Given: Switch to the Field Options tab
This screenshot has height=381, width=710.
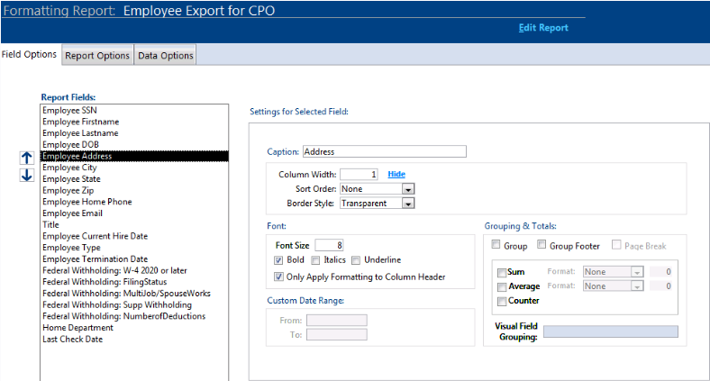Looking at the screenshot, I should [x=30, y=54].
